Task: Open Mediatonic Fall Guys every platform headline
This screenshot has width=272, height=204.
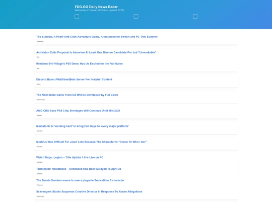Action: coord(83,126)
